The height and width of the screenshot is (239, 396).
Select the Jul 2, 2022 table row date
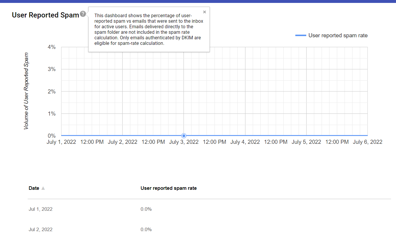point(41,229)
